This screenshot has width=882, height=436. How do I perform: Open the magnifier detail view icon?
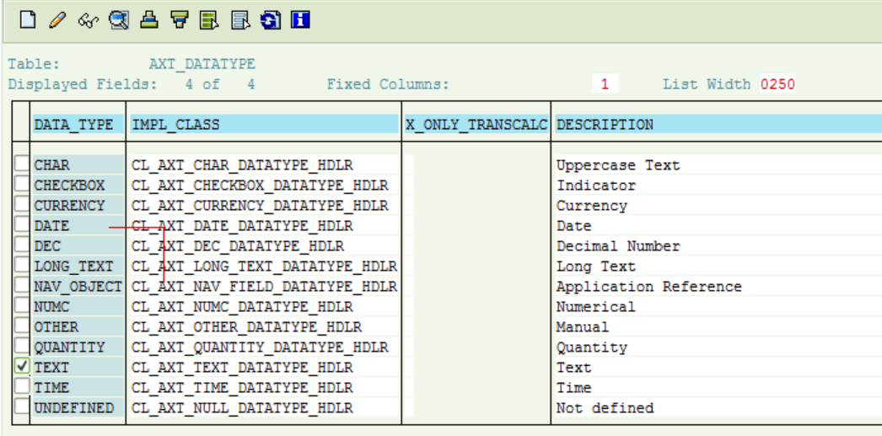pyautogui.click(x=119, y=21)
